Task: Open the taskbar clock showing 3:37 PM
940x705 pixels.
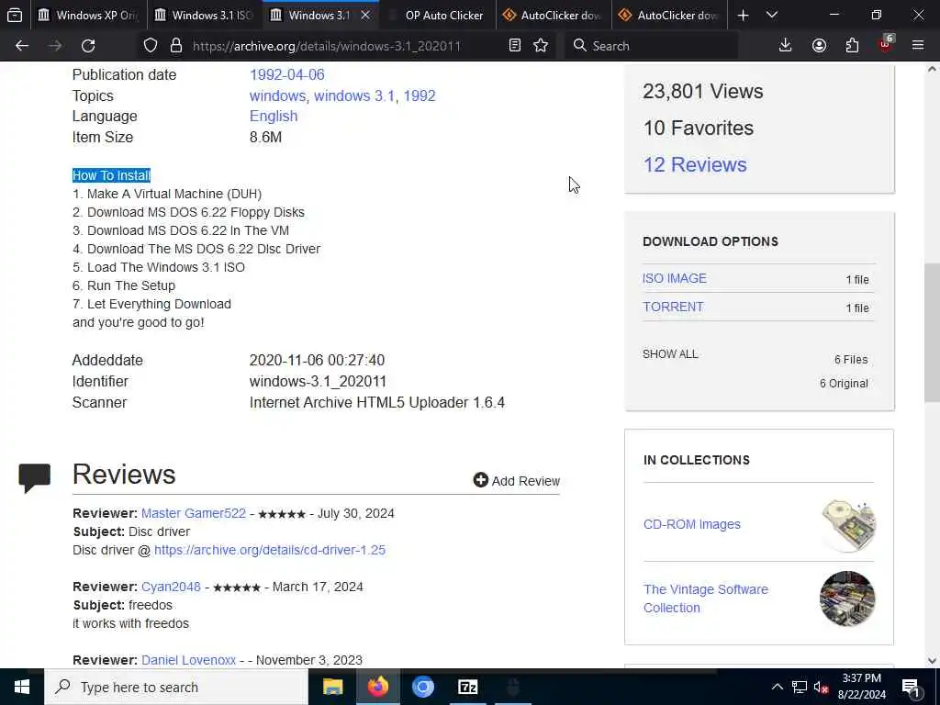Action: point(861,687)
